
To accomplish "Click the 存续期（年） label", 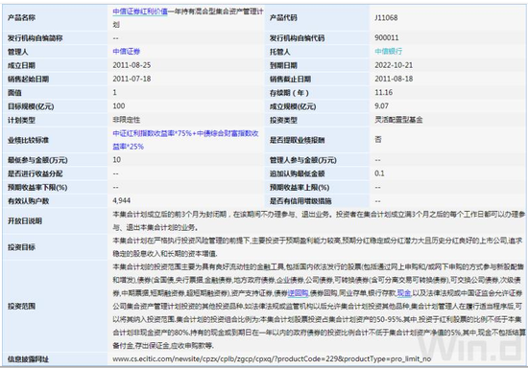I will [x=289, y=93].
